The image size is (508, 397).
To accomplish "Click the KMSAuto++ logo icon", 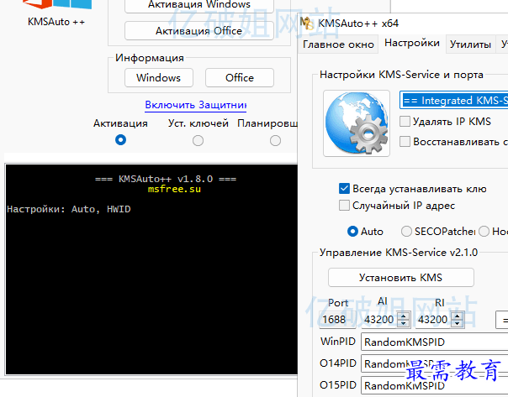I will (57, 4).
